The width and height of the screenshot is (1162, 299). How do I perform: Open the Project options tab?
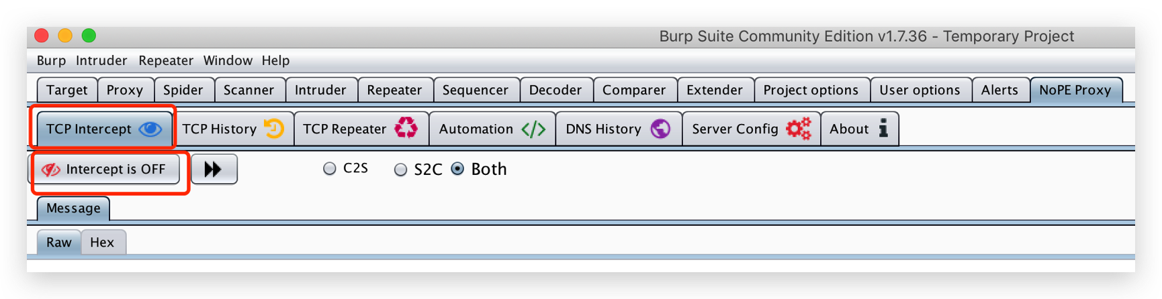tap(811, 90)
